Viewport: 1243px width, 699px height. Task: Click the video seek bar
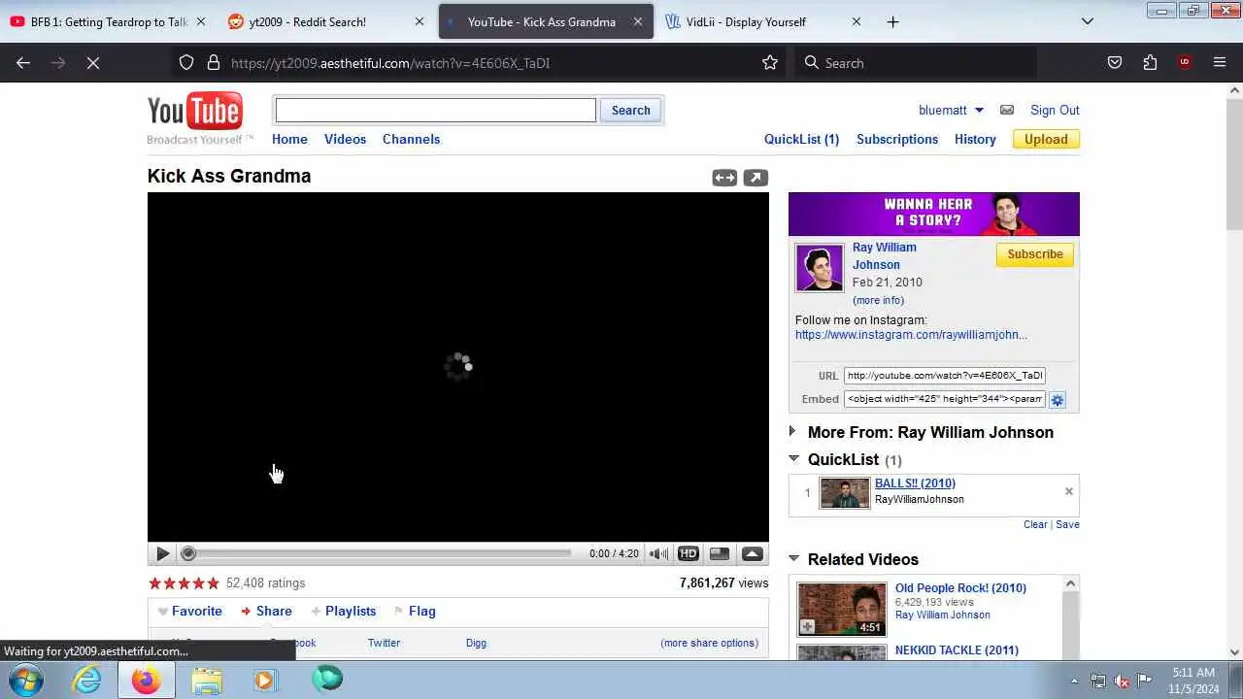tap(379, 553)
